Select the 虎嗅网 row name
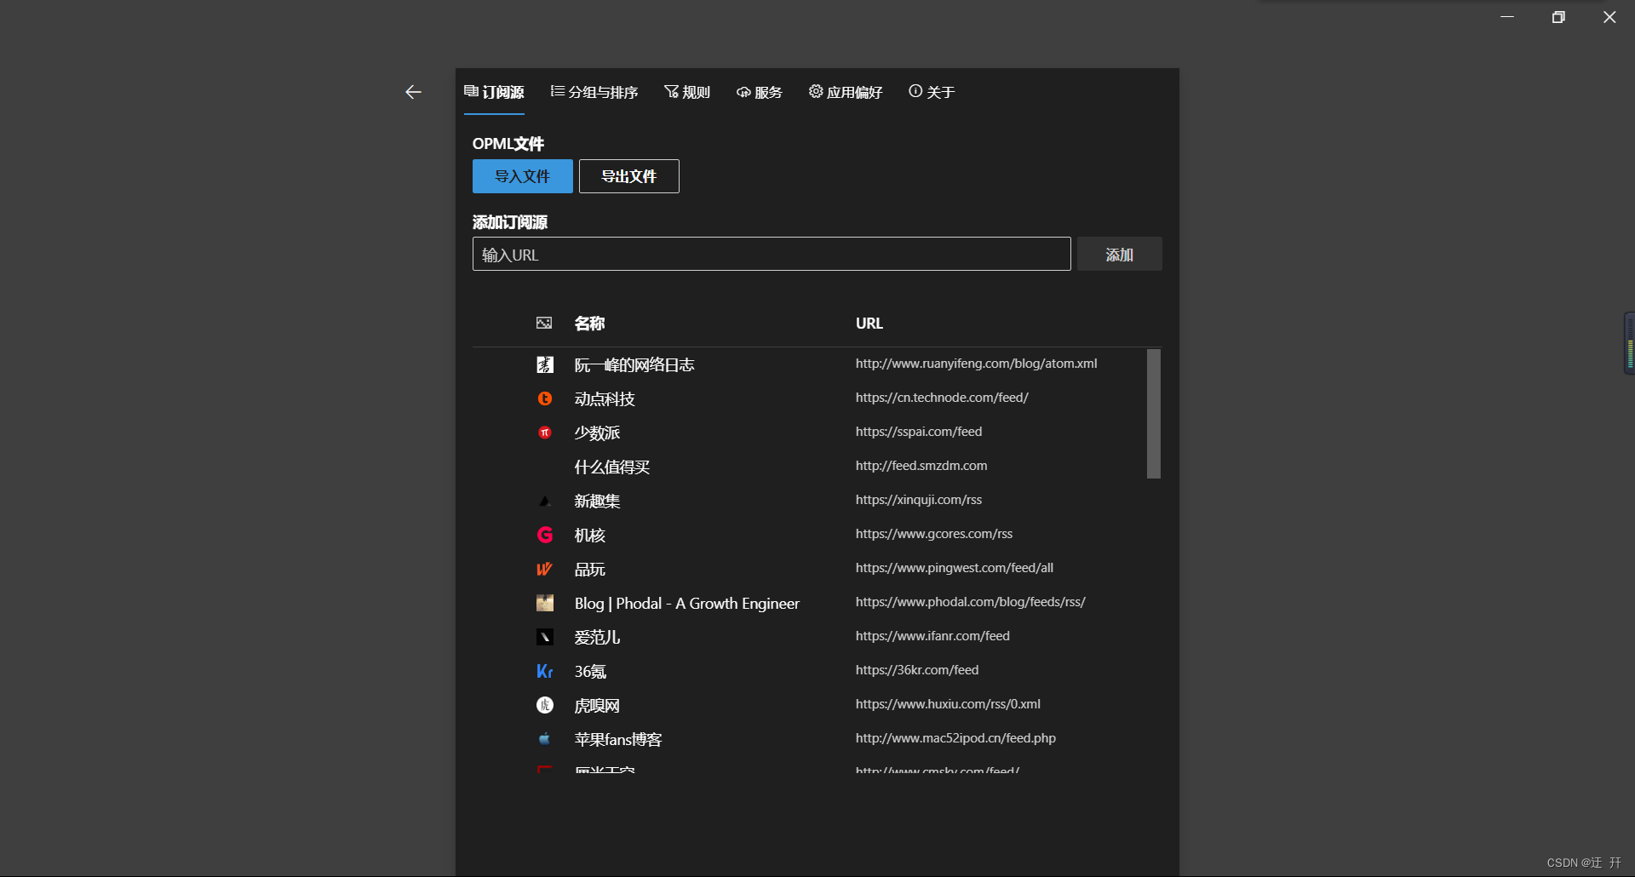Screen dimensions: 1635x877 (597, 705)
